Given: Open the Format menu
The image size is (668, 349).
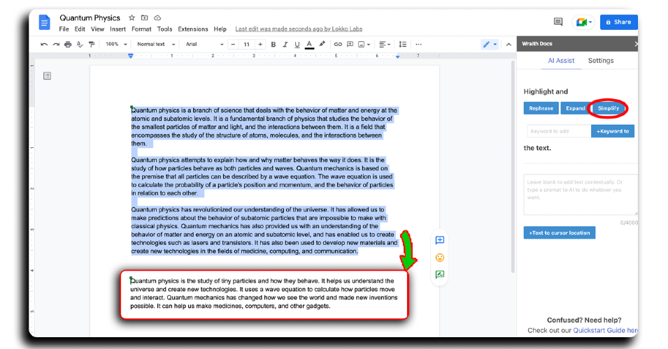Looking at the screenshot, I should (141, 29).
